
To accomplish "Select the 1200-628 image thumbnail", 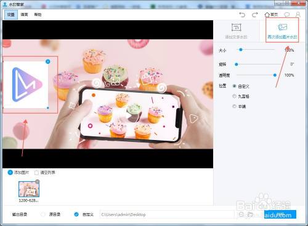I will [x=29, y=189].
